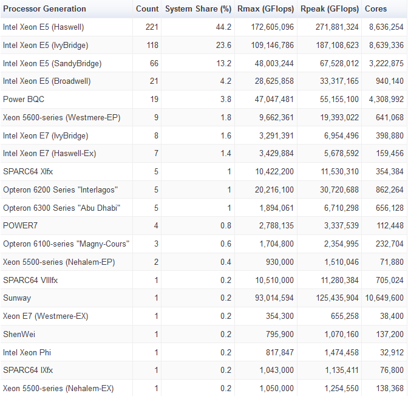Sort by Rmax (GFlops) column header
Screen dimensions: 408x396
265,9
